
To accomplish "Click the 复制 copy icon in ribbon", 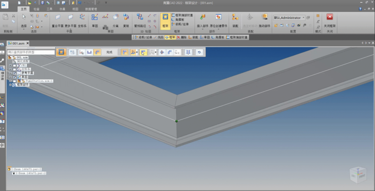I will 126,20.
